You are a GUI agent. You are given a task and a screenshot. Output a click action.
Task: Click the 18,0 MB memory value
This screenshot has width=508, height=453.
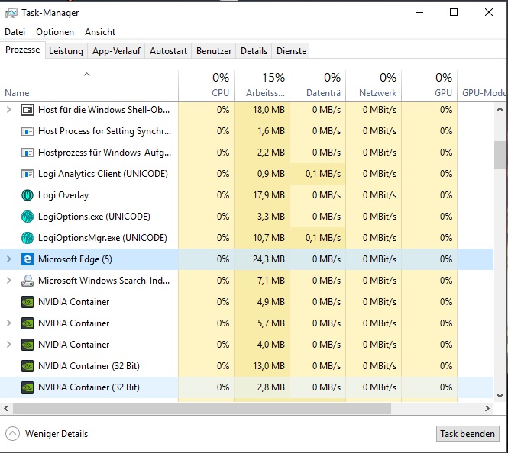(x=269, y=110)
